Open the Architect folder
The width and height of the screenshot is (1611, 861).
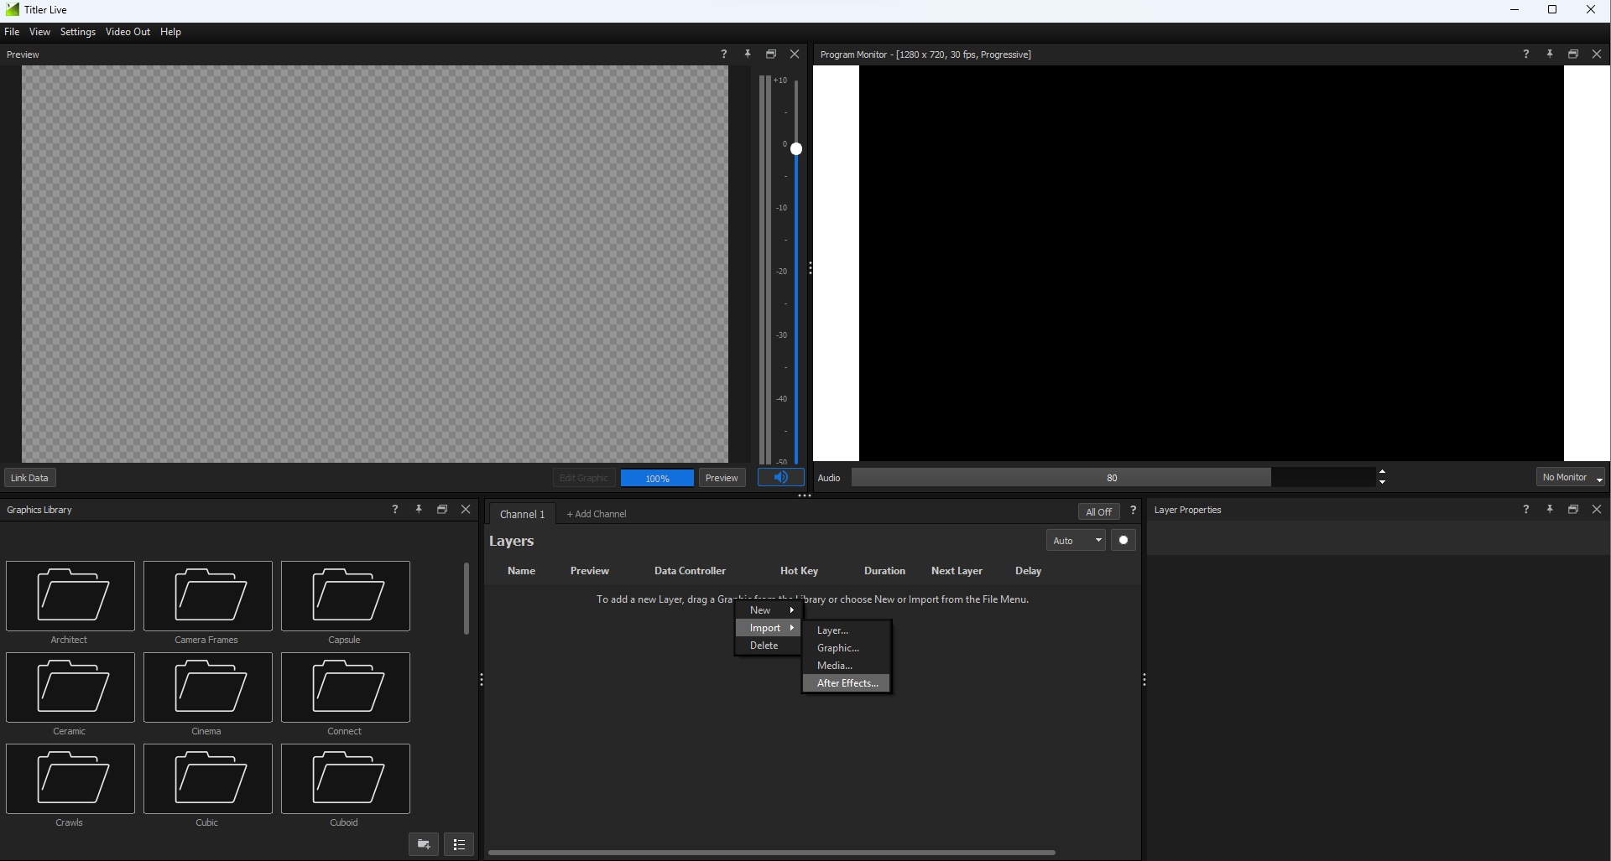tap(70, 596)
